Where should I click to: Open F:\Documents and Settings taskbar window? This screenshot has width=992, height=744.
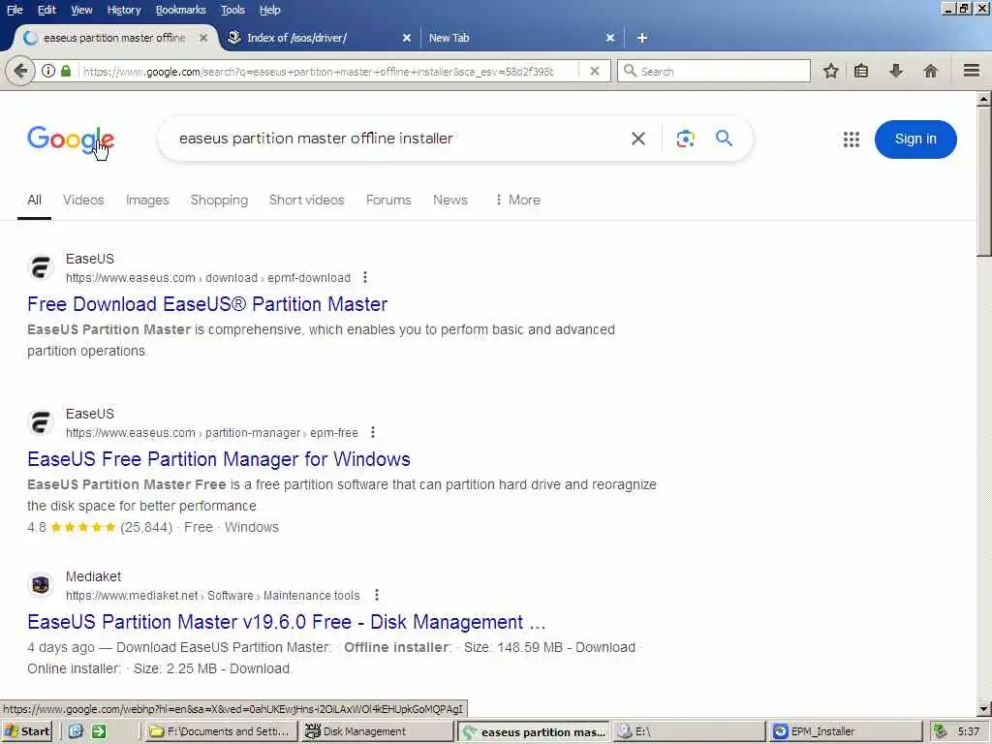coord(222,731)
